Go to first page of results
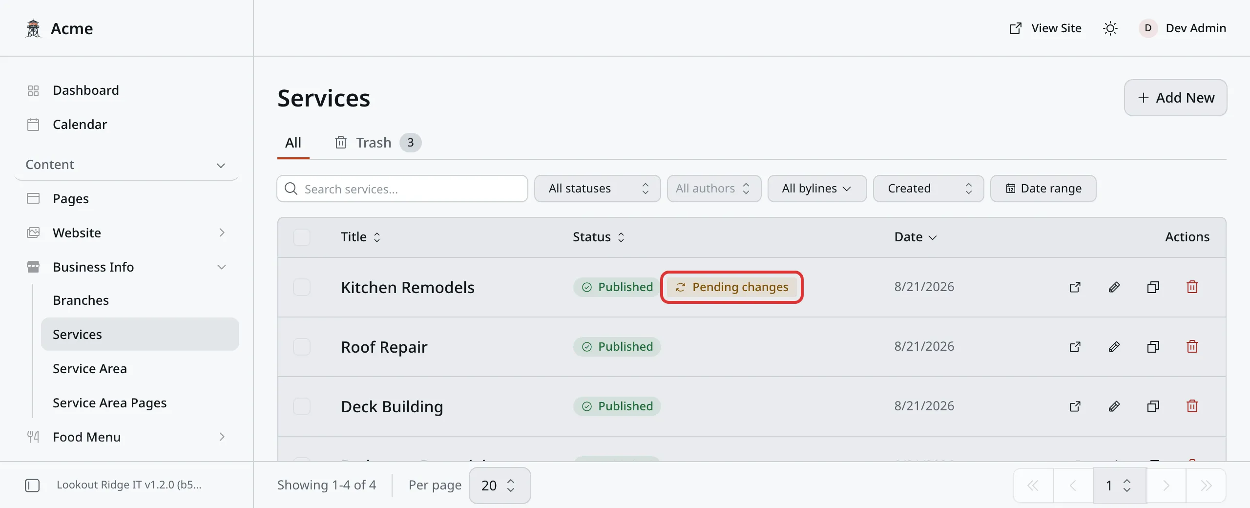 pyautogui.click(x=1033, y=486)
